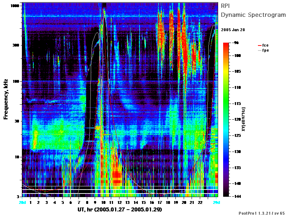
Task: Select hour 17 tick on UT axis
Action: [x=160, y=202]
